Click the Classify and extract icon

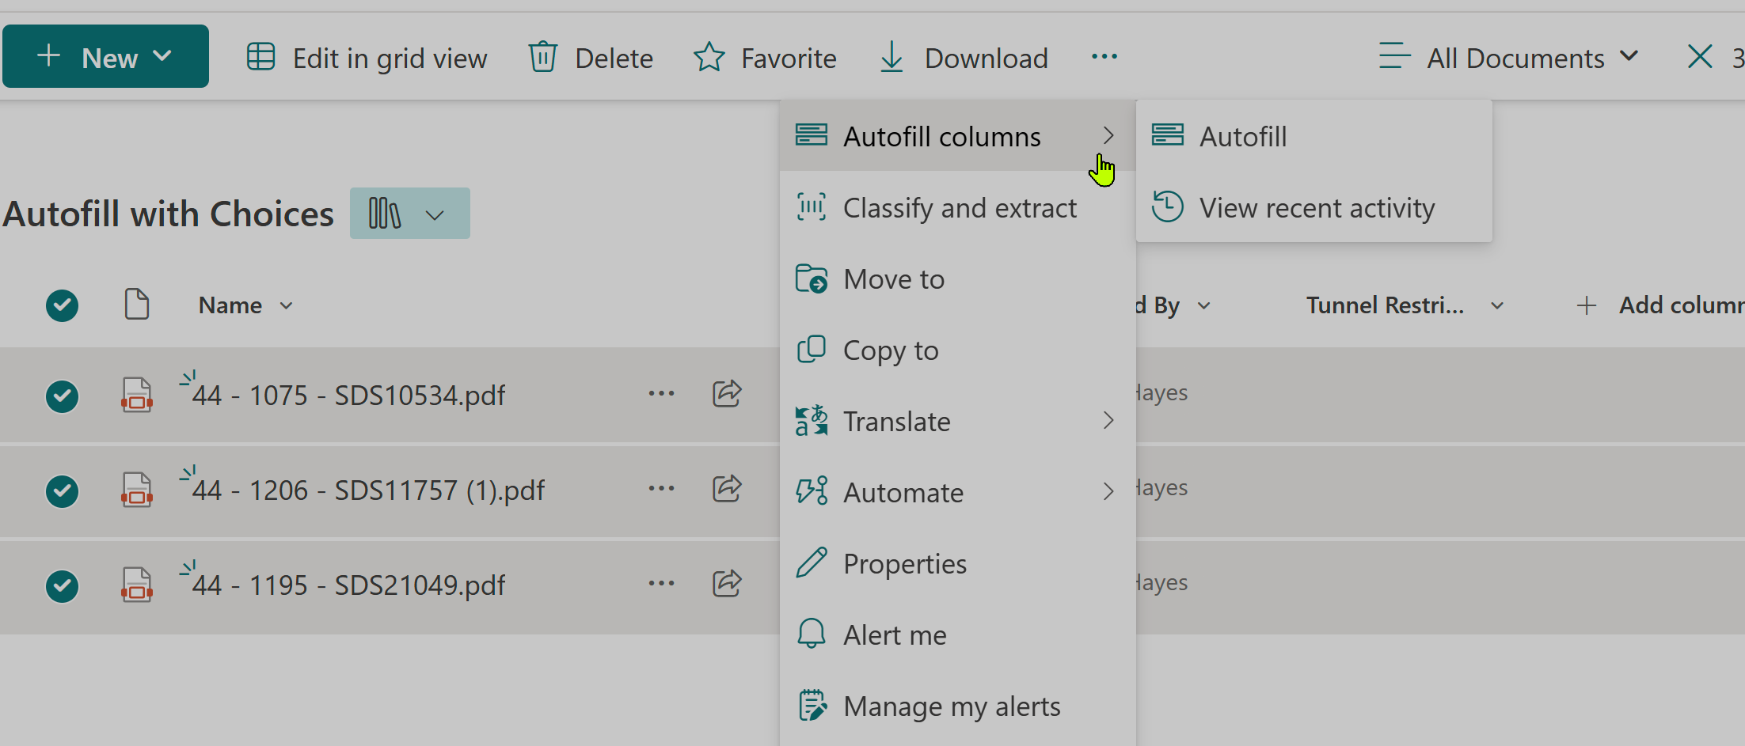(x=812, y=206)
